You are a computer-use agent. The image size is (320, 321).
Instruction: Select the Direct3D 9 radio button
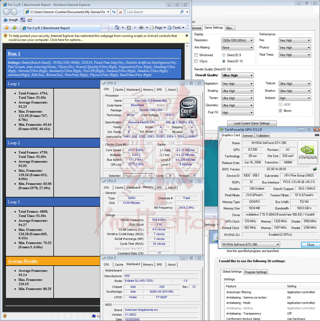click(x=224, y=55)
